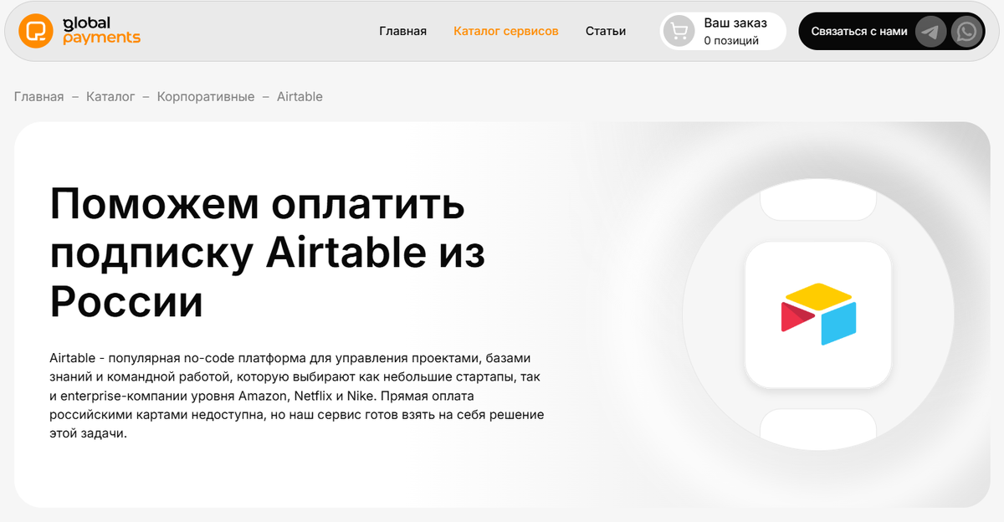
Task: Open the Статьи menu item
Action: [x=606, y=31]
